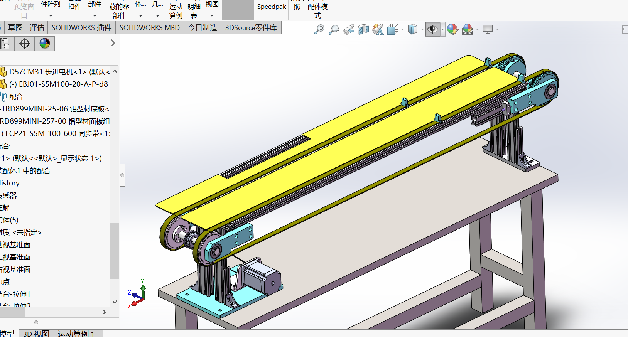Click the Previous View icon
Image resolution: width=628 pixels, height=337 pixels.
349,29
